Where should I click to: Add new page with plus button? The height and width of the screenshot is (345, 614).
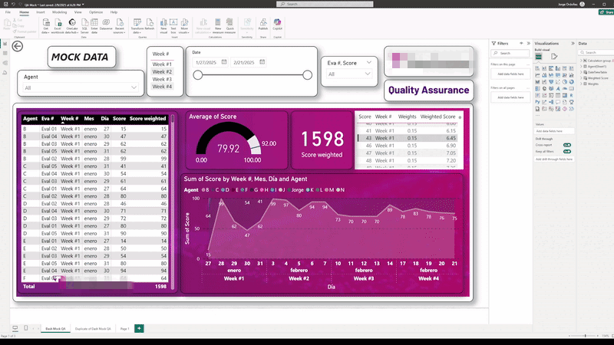(x=139, y=328)
